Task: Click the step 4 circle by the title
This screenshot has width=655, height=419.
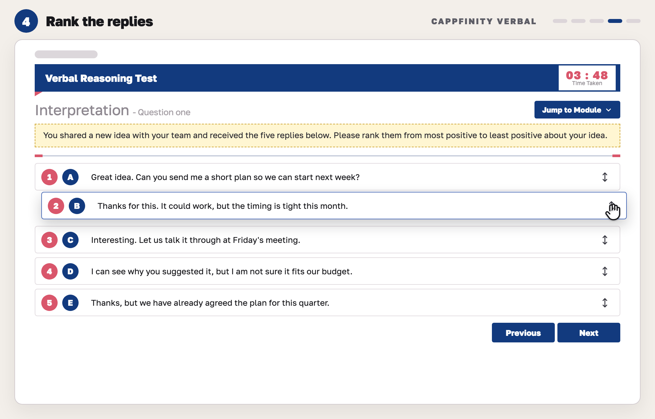Action: coord(26,21)
